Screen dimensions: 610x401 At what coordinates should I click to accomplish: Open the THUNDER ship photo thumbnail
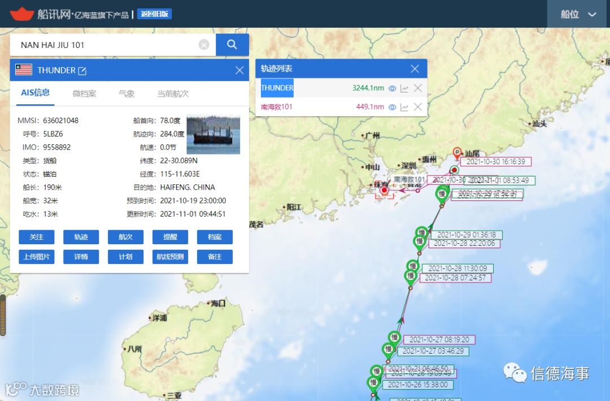point(213,134)
